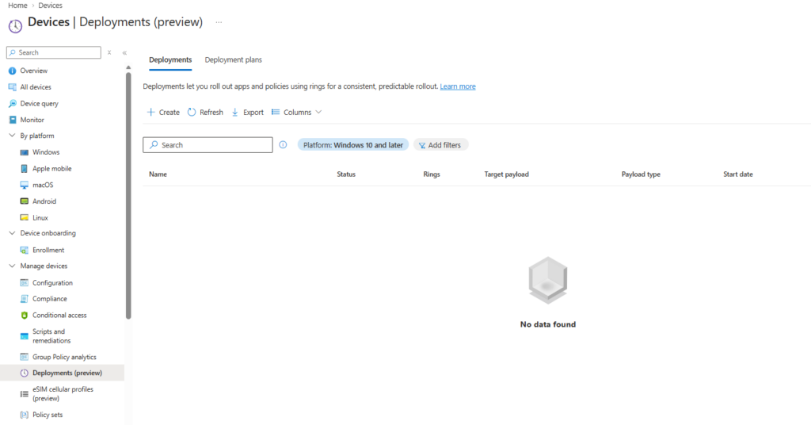This screenshot has height=425, width=811.
Task: Click the Platform: Windows 10 and later filter
Action: (353, 145)
